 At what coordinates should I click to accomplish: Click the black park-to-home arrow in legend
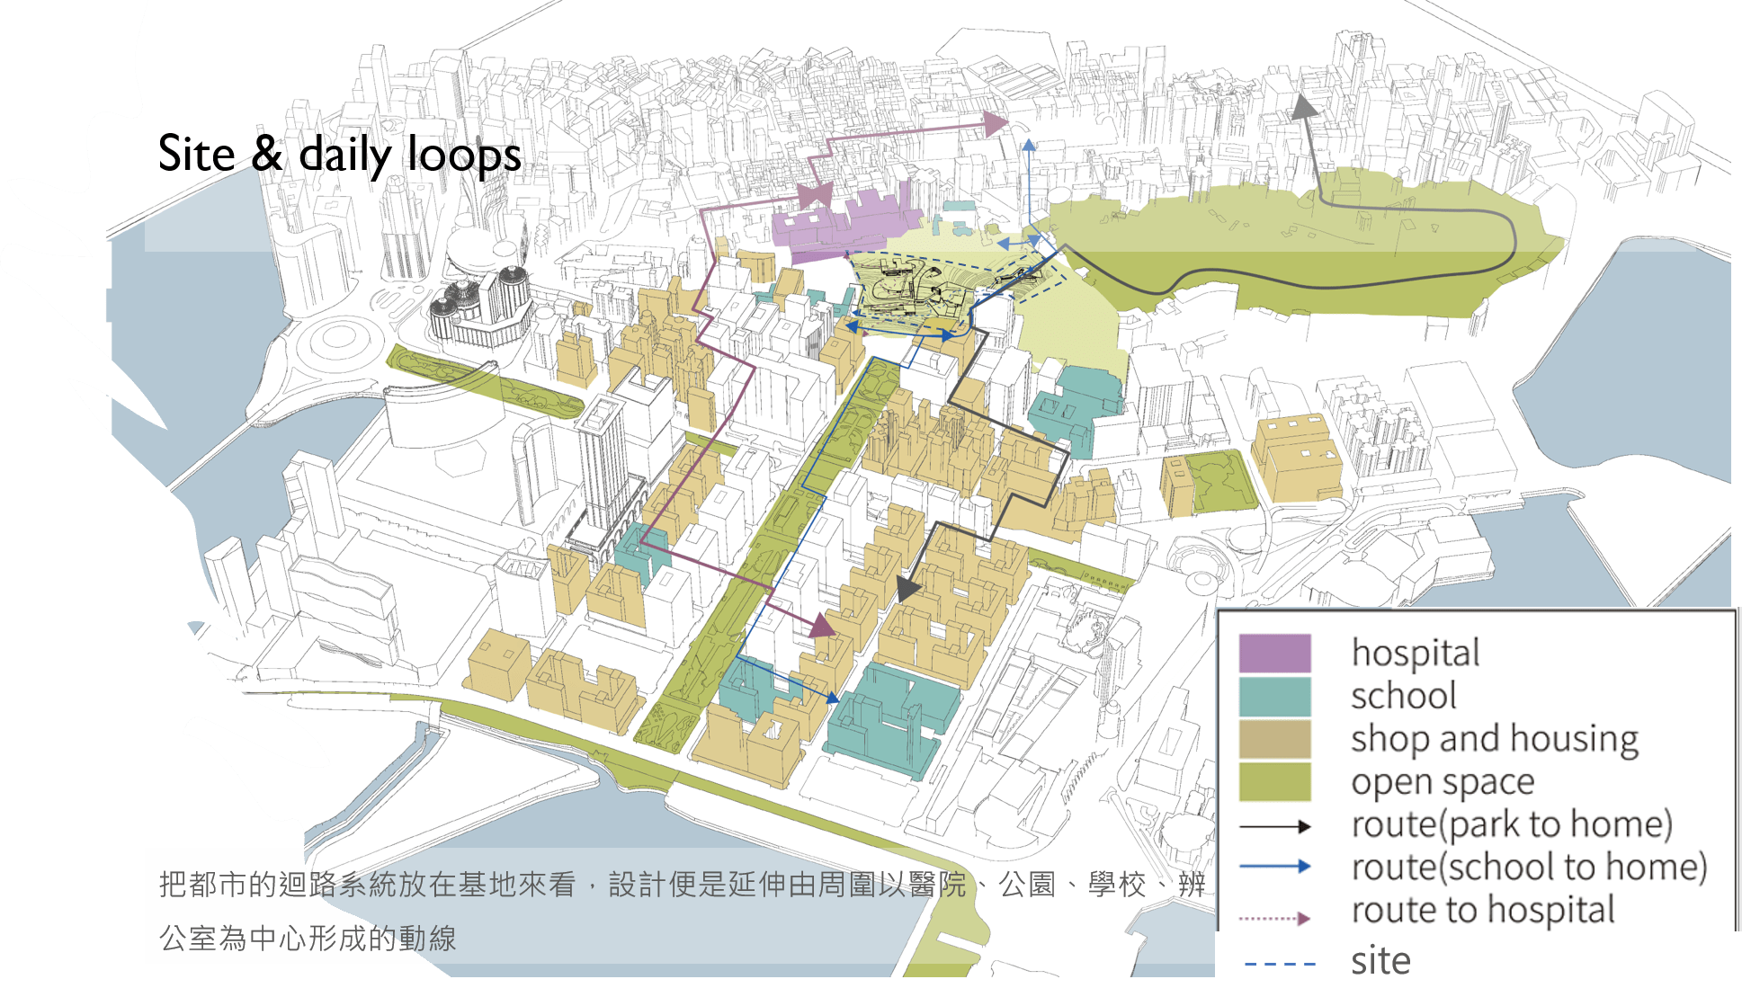(1275, 826)
